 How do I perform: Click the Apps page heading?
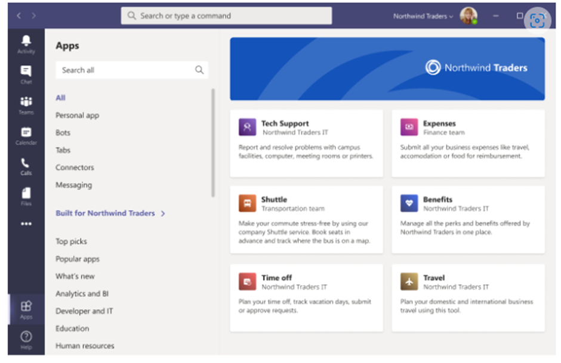(67, 46)
